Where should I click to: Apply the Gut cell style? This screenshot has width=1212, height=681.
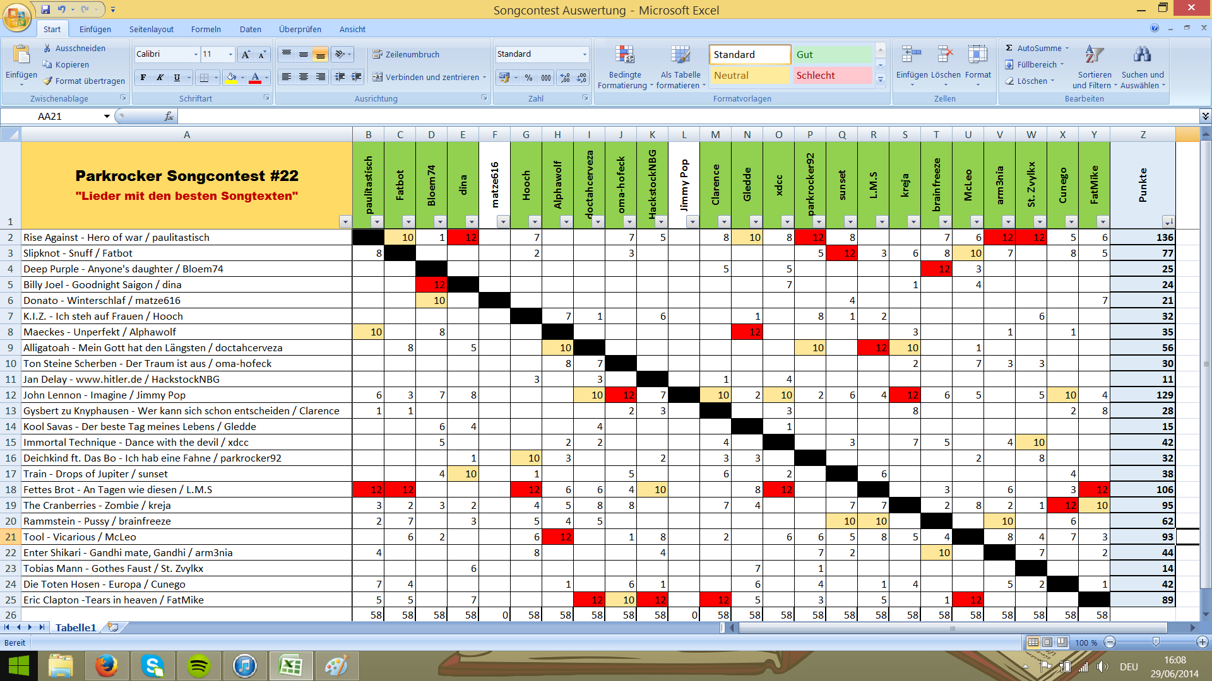(832, 54)
